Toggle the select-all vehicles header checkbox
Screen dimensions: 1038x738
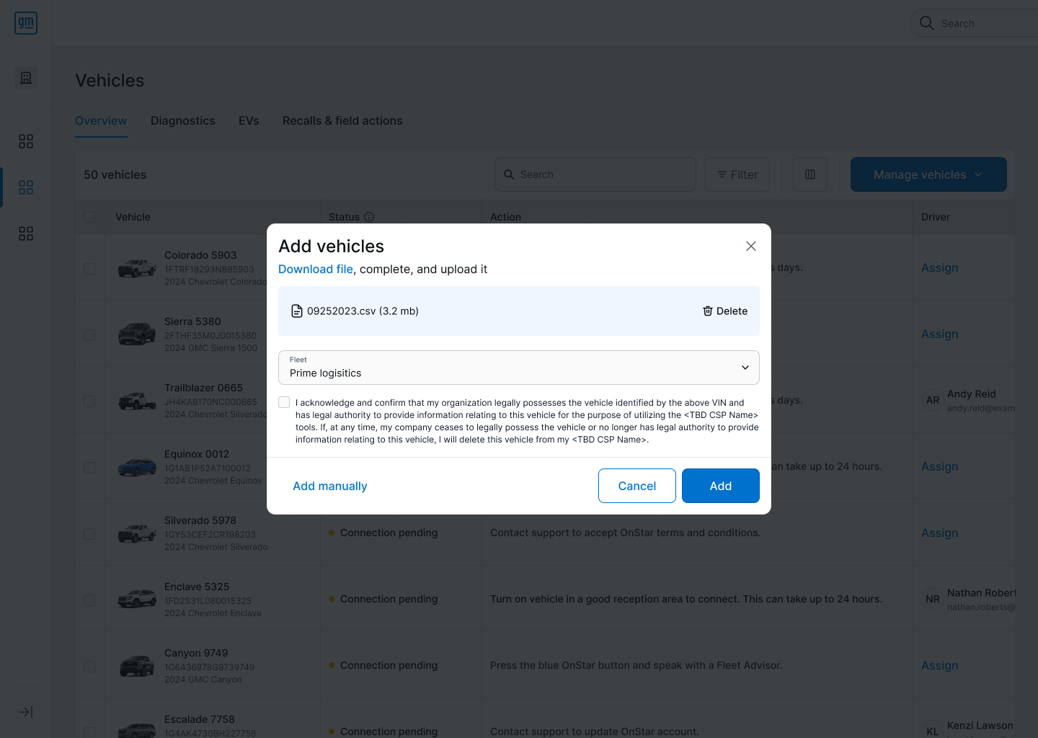[x=89, y=217]
